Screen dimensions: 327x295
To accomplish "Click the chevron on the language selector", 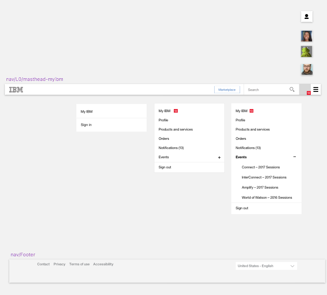I will (292, 266).
